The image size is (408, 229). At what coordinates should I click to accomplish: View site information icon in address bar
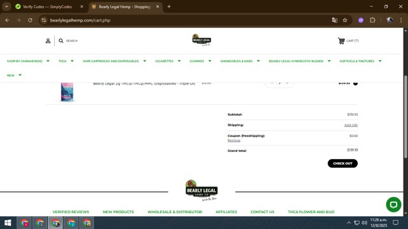tap(44, 20)
